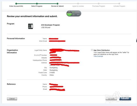Click the iOS Developer Program title text
Screen dimensions: 137x106
(50, 25)
